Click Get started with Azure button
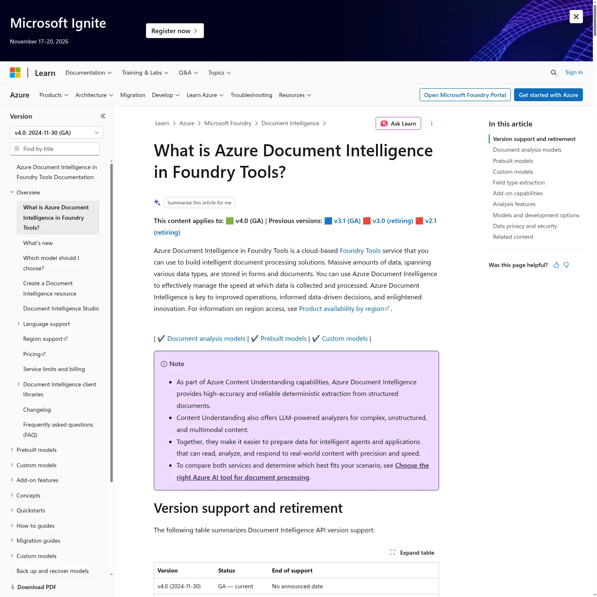This screenshot has width=597, height=597. click(x=548, y=95)
